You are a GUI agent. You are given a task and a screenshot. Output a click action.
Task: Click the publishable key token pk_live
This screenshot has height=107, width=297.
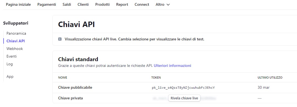coord(183,88)
